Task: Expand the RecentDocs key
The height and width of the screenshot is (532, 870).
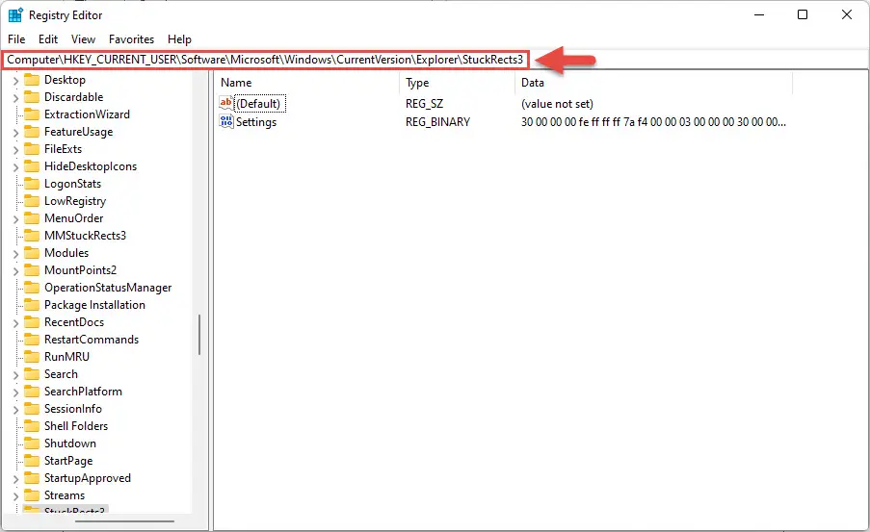Action: 15,323
